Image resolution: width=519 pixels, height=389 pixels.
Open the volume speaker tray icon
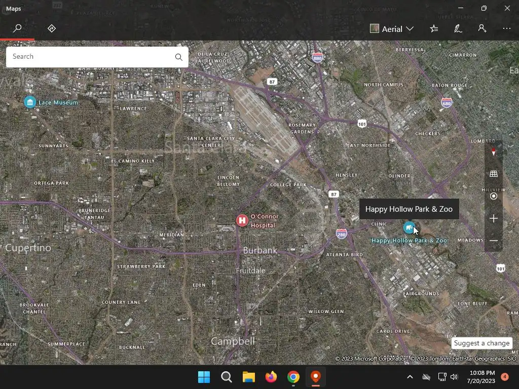(x=454, y=377)
